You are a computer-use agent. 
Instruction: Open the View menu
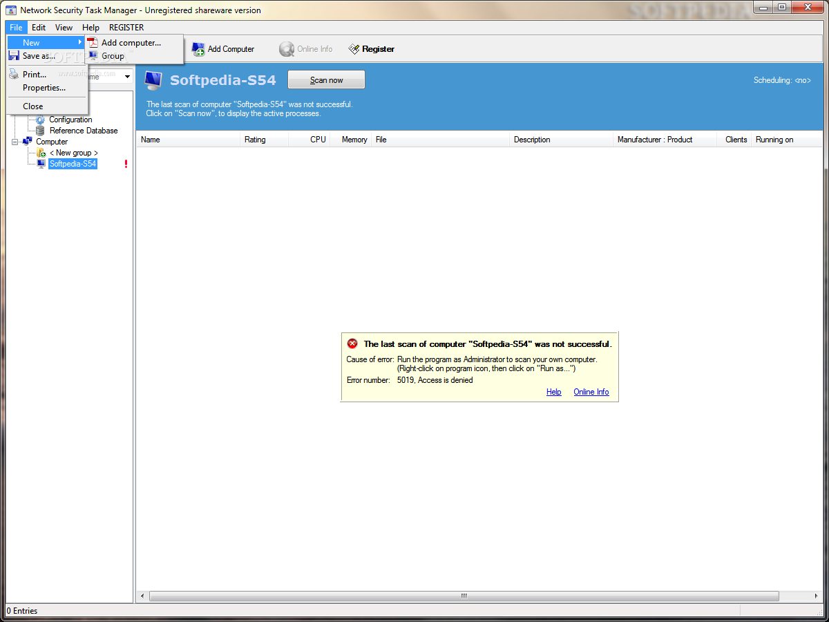click(x=64, y=28)
